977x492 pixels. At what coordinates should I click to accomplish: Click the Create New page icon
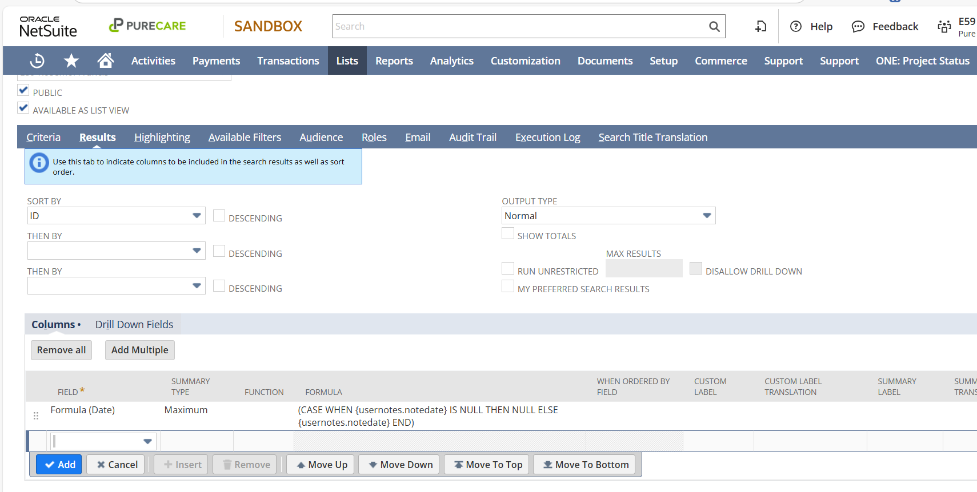tap(760, 26)
